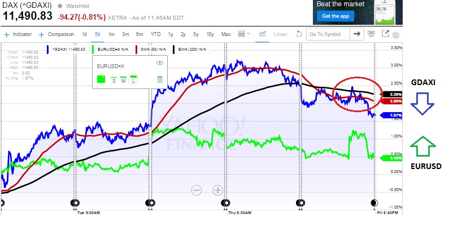The image size is (449, 231).
Task: Click the black EMA (200) legend color bar
Action: [174, 50]
